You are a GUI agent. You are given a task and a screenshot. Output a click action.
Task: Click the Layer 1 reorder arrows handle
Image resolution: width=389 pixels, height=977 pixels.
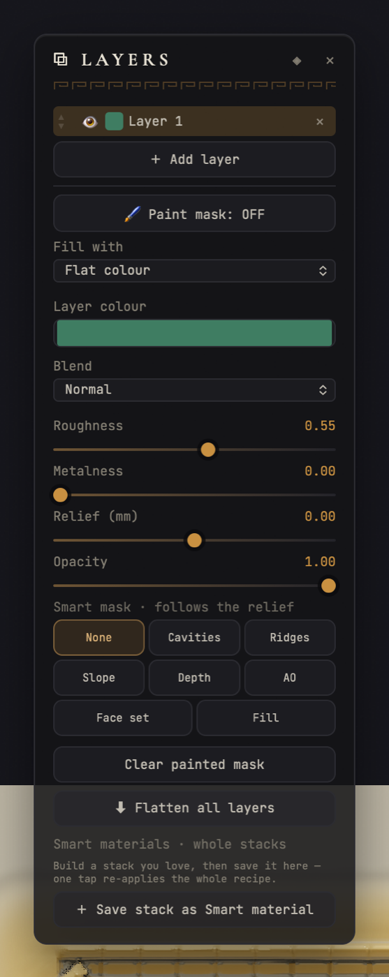[61, 121]
